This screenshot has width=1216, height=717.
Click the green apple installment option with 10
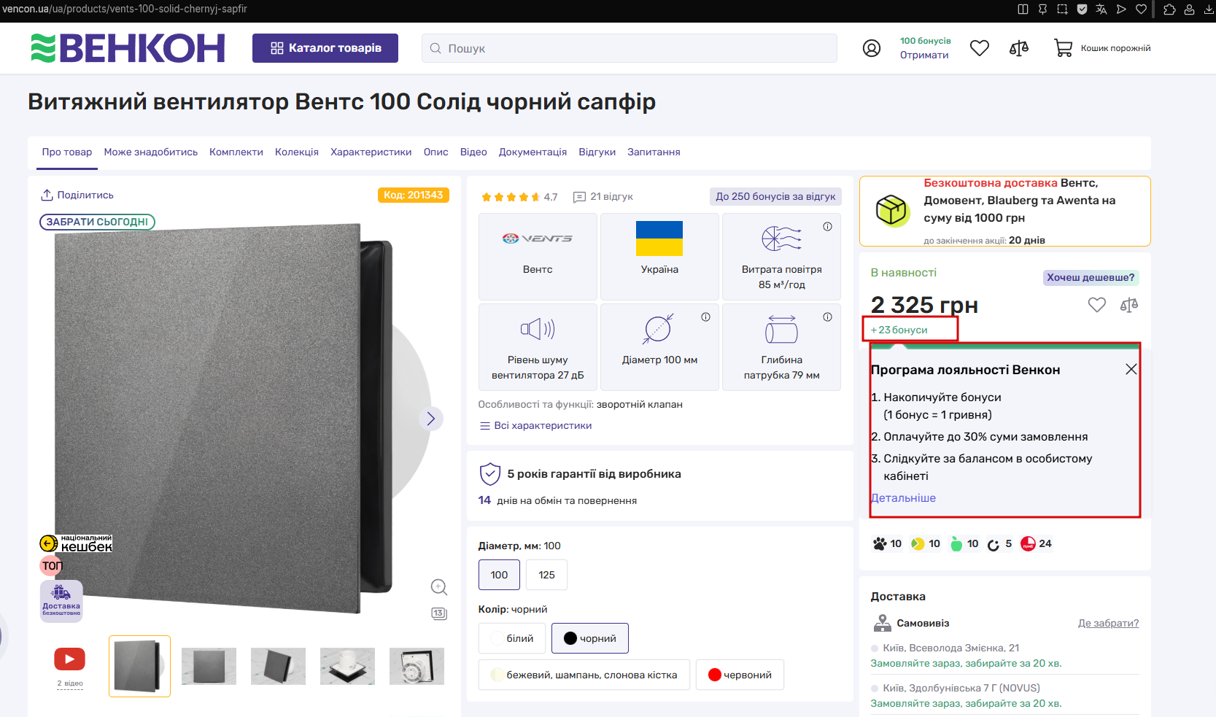(964, 543)
